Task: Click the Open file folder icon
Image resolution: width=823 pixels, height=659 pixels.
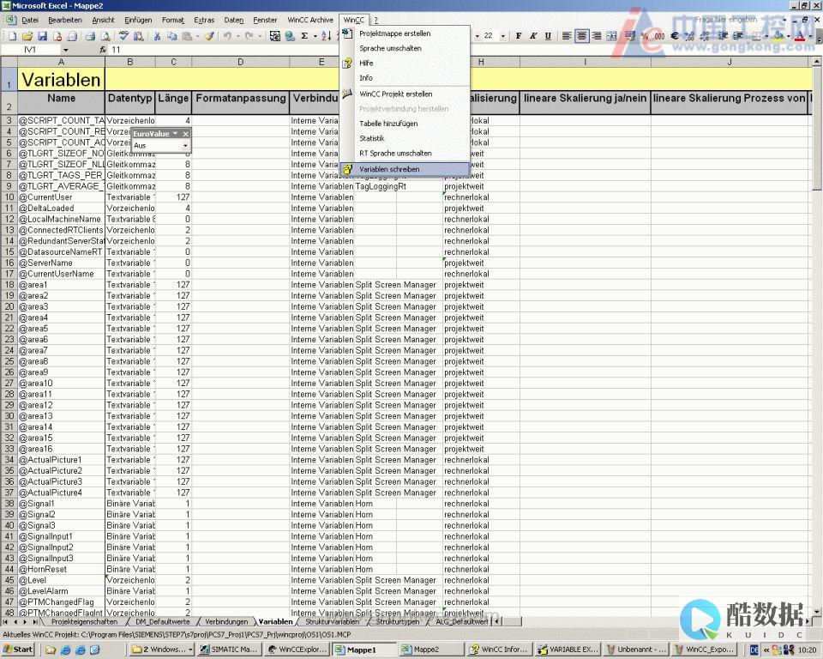Action: 27,36
